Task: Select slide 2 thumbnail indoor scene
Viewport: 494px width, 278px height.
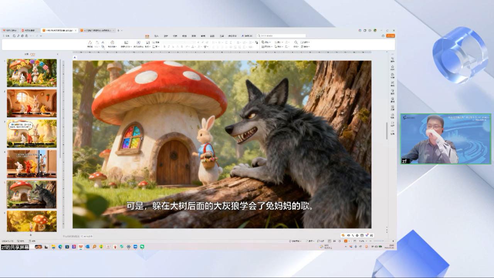Action: pos(32,103)
